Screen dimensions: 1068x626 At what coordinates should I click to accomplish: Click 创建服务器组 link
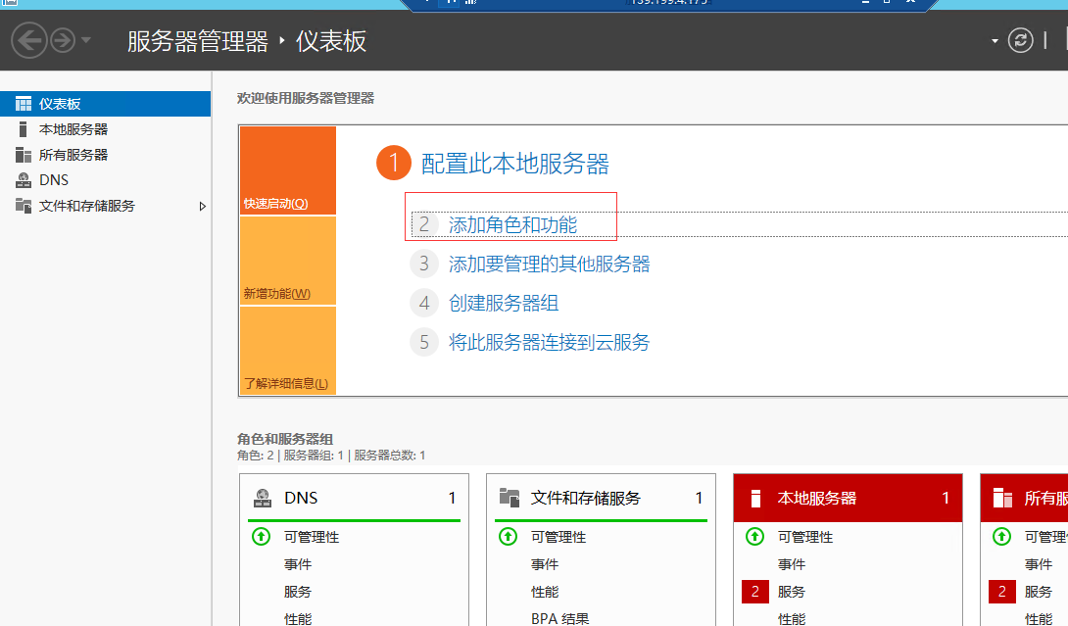(504, 303)
